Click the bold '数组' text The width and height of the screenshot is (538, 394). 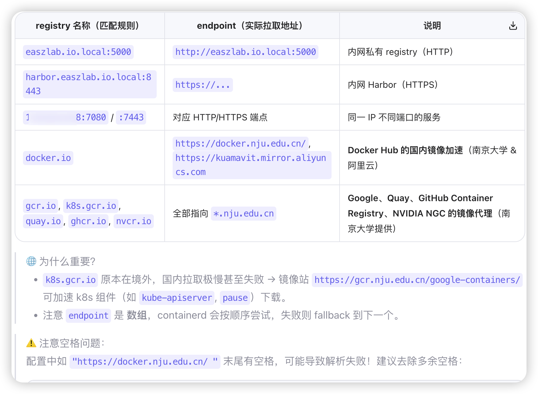pos(137,315)
